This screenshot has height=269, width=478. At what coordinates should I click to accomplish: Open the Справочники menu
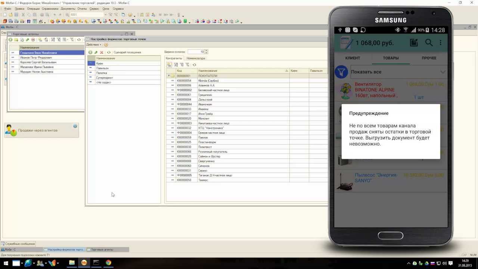(50, 9)
